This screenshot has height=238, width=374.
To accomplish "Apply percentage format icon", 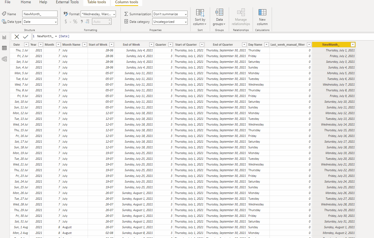I will tap(75, 21).
